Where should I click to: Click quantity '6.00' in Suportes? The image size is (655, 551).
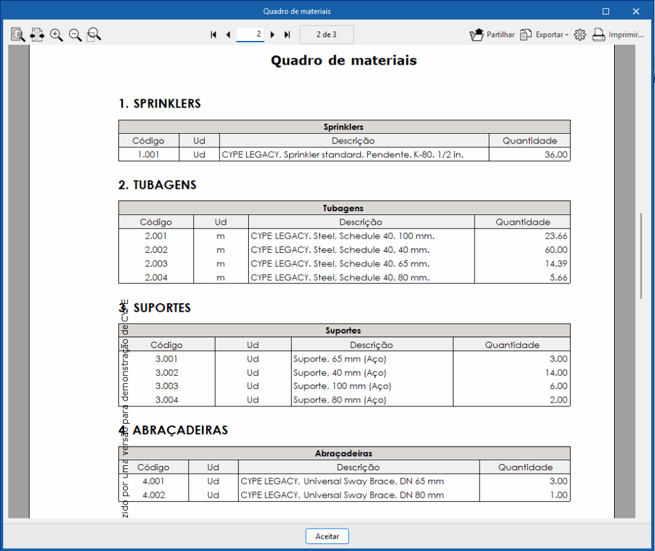coord(558,386)
